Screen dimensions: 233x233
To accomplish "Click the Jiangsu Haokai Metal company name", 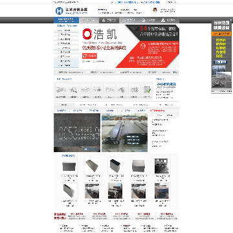I will pos(76,10).
